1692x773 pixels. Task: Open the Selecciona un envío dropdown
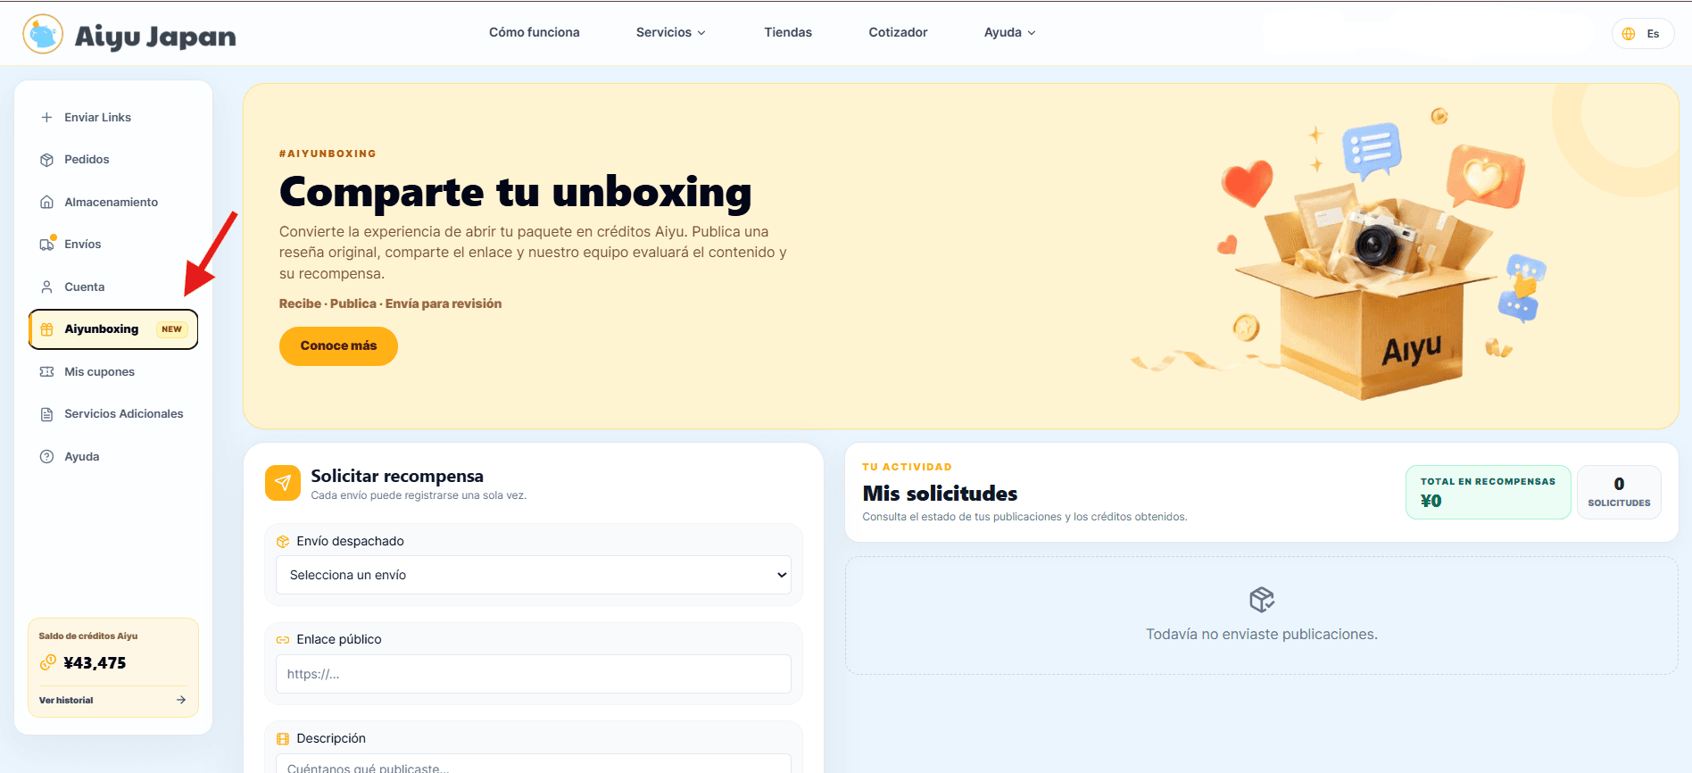tap(534, 575)
